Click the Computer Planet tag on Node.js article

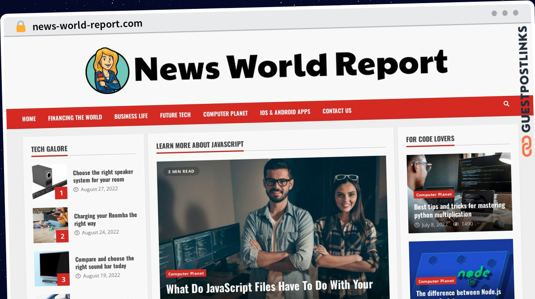pyautogui.click(x=436, y=281)
